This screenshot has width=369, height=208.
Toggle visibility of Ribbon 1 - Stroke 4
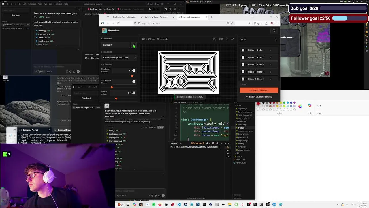click(x=243, y=72)
